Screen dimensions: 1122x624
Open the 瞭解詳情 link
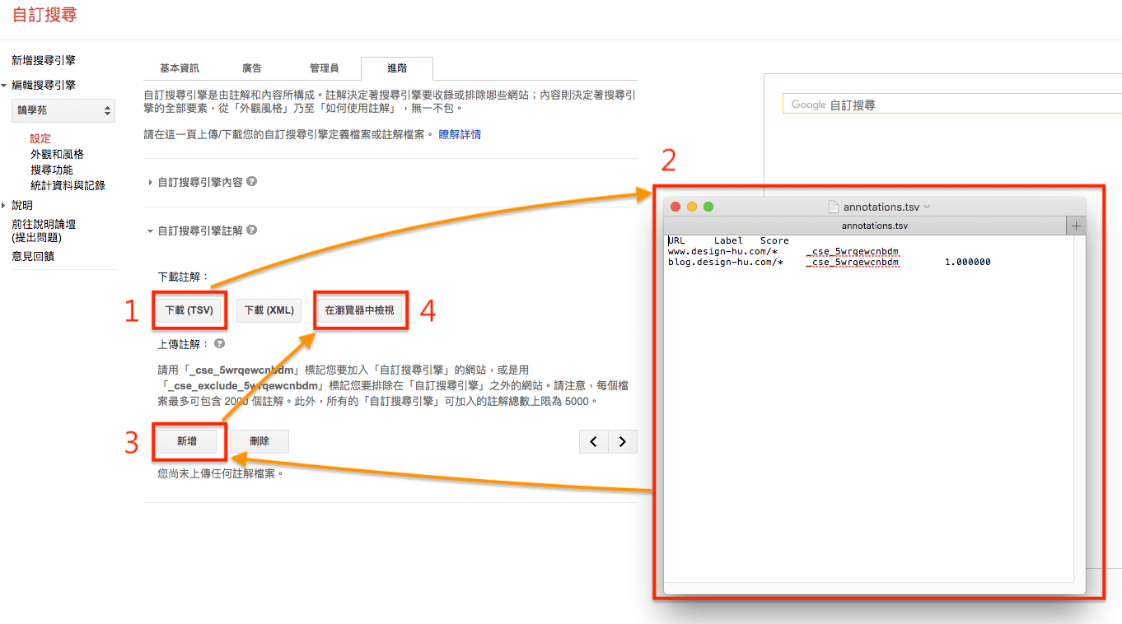coord(460,134)
